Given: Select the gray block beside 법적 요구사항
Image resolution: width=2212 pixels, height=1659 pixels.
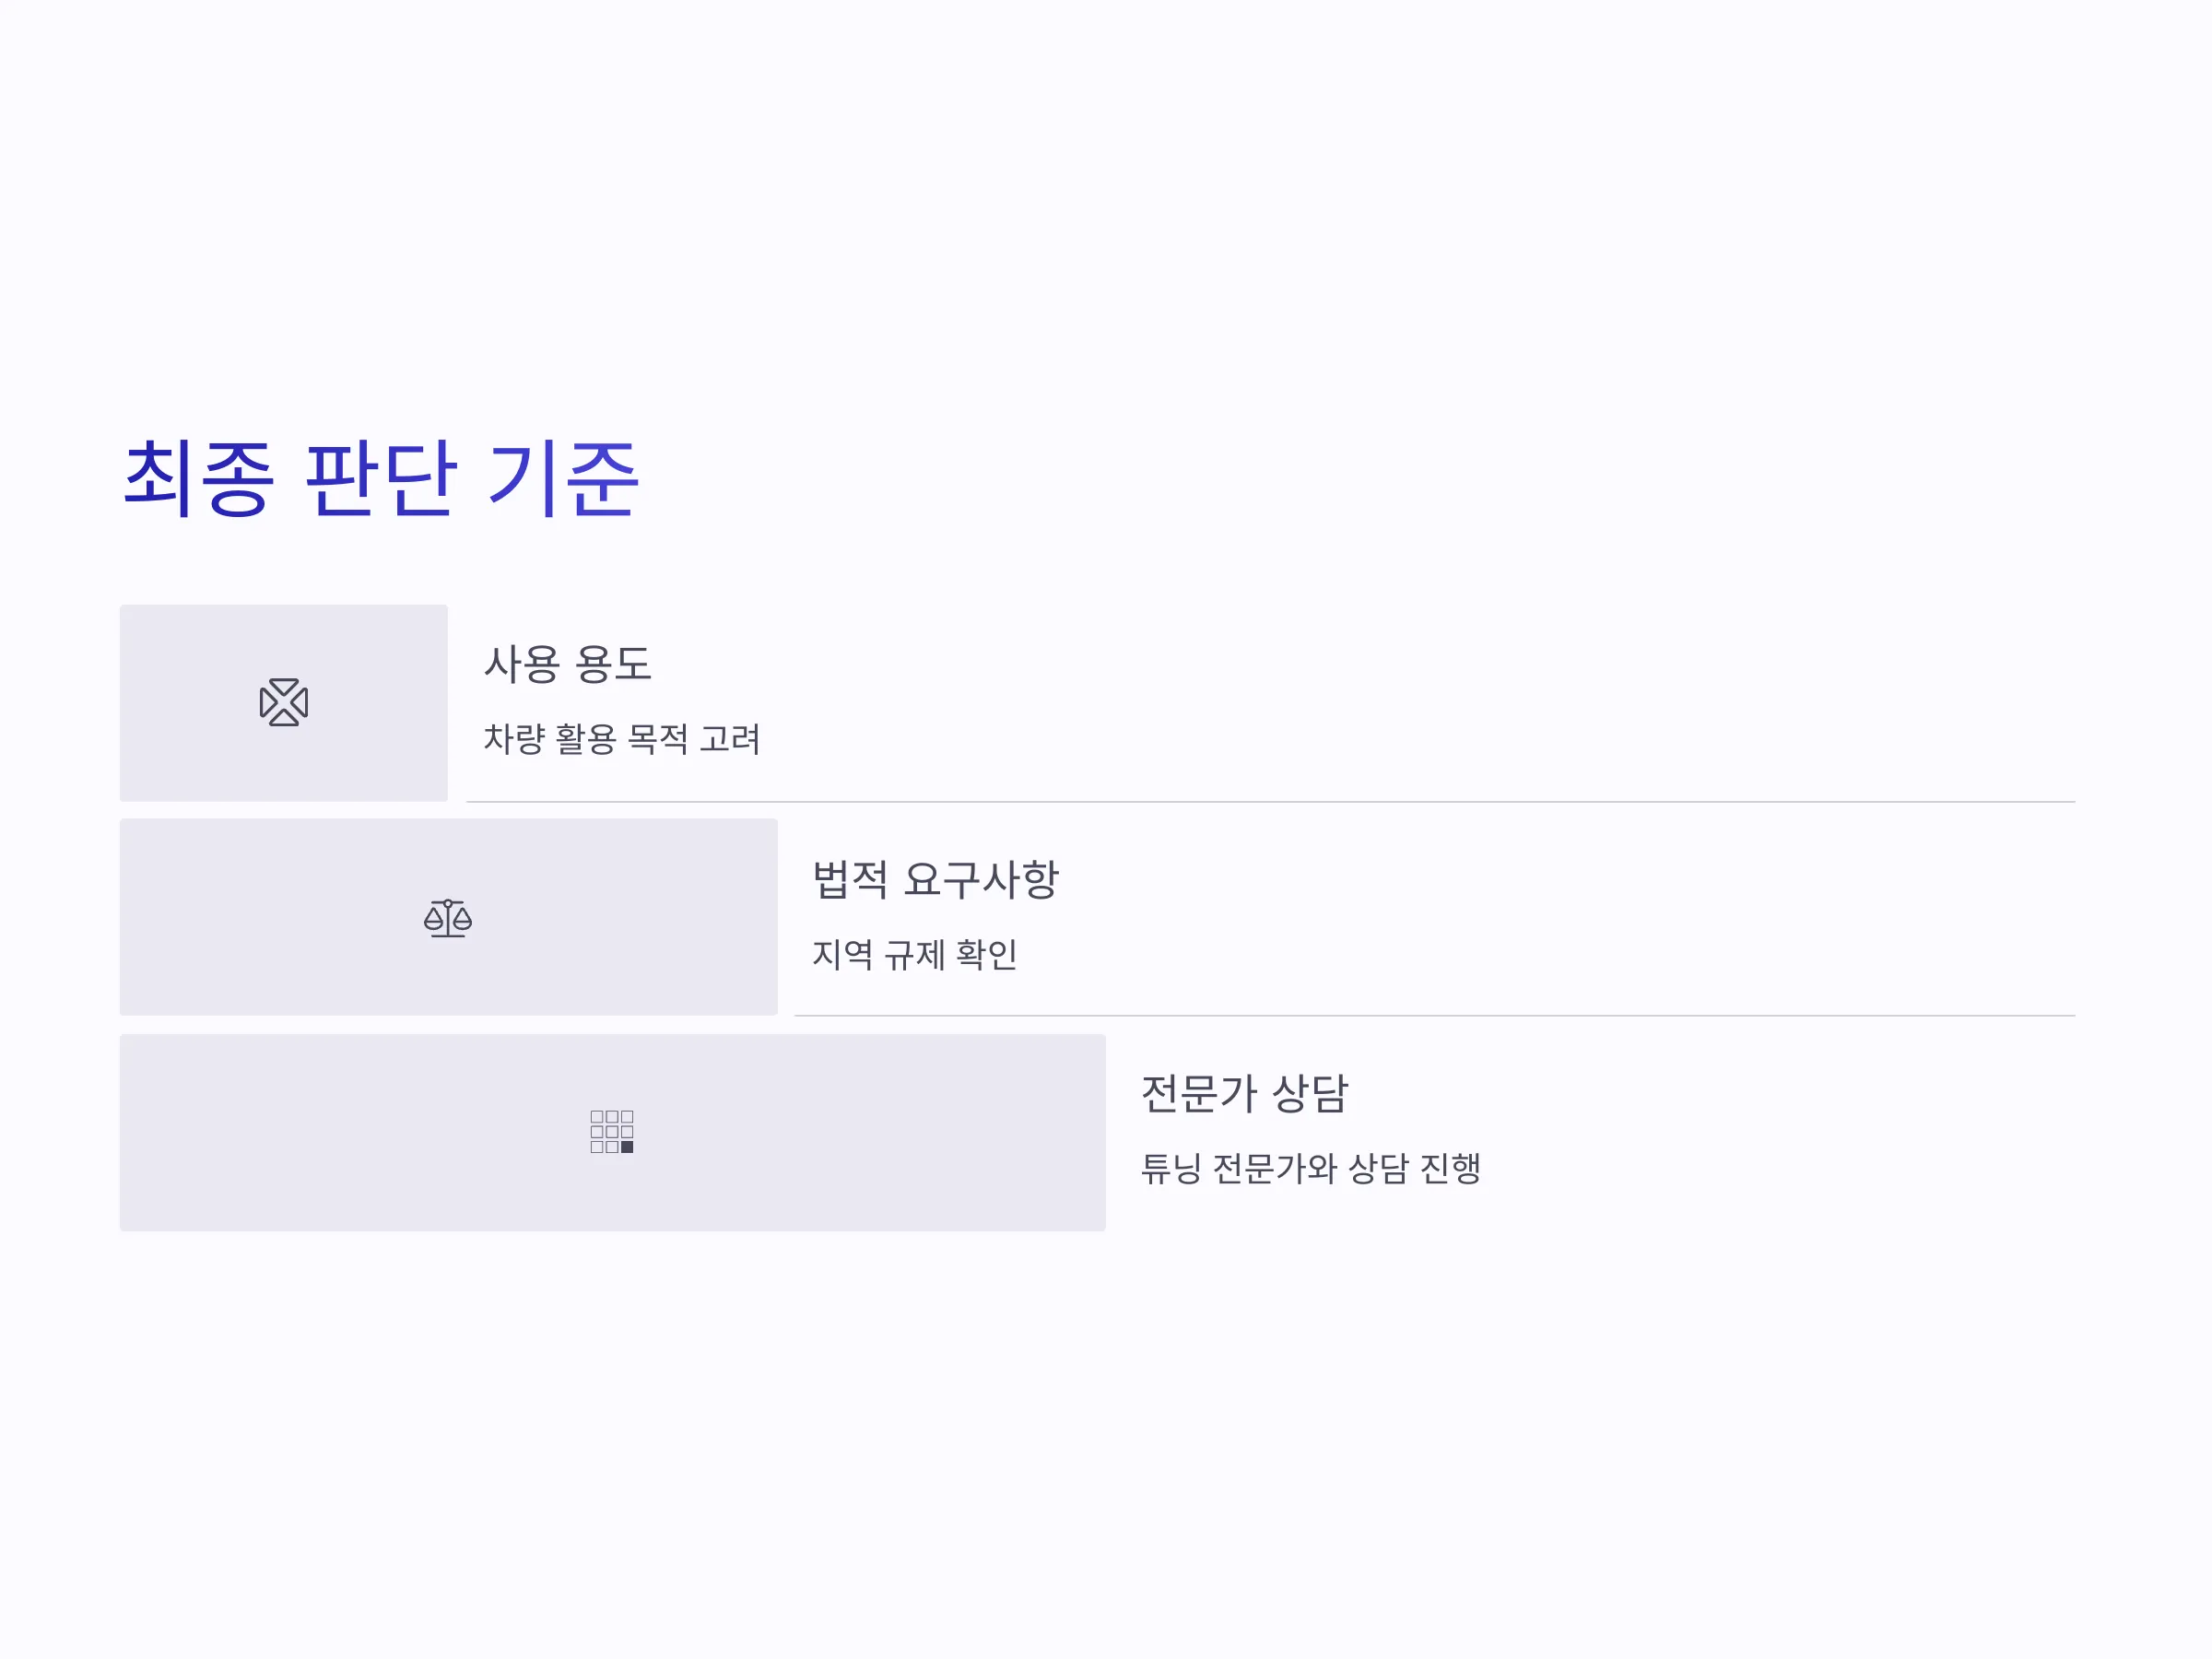Looking at the screenshot, I should click(x=448, y=917).
